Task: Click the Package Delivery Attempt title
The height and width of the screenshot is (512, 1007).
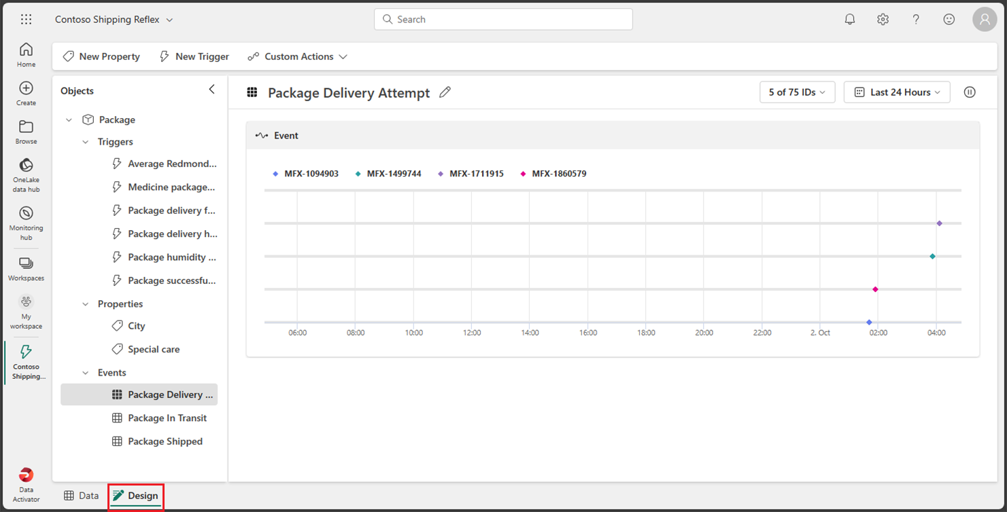Action: click(x=349, y=93)
